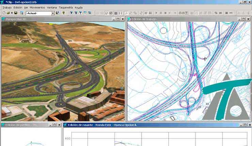Click the solid dark square toolbar icon
The width and height of the screenshot is (252, 146).
point(115,13)
